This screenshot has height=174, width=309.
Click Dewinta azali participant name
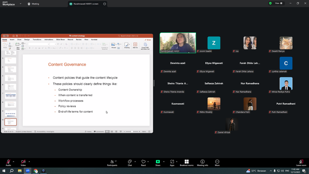178,63
